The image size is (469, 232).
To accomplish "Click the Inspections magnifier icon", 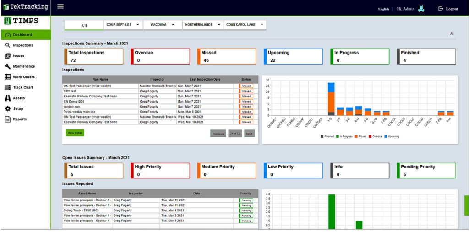I will tap(8, 45).
